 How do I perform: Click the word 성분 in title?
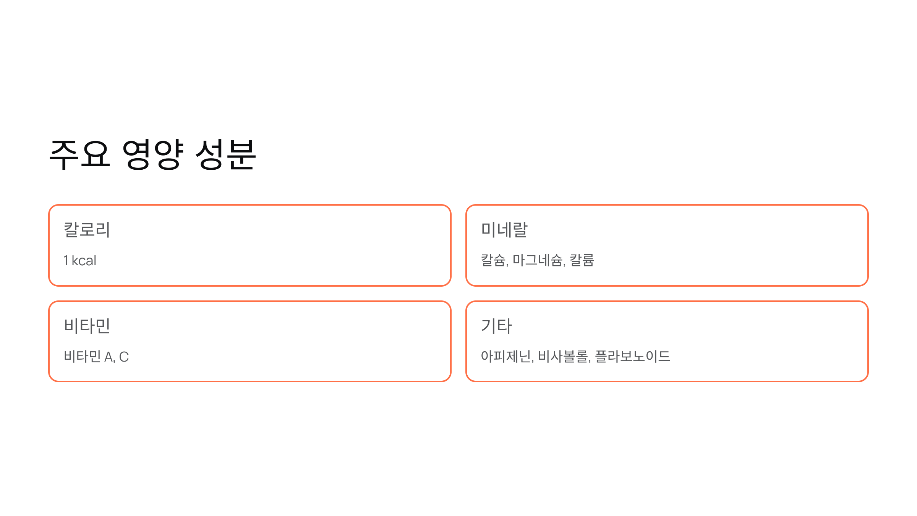click(x=225, y=154)
